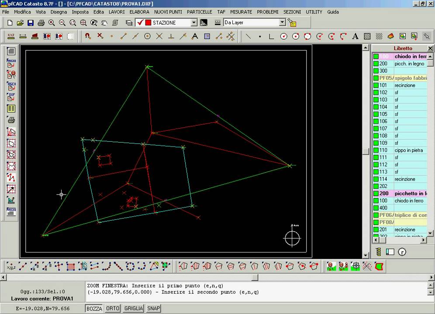Click the Libretto panel title
This screenshot has height=314, width=435.
click(x=403, y=48)
